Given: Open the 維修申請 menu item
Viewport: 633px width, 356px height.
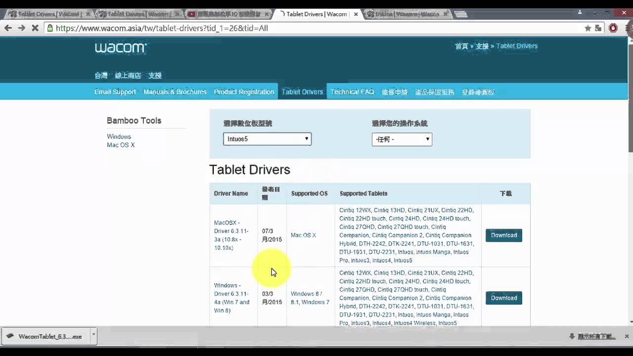Looking at the screenshot, I should (x=395, y=92).
